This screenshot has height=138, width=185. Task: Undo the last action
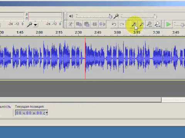click(x=114, y=24)
